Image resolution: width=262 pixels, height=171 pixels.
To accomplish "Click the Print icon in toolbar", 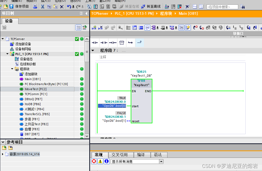I will 35,7.
